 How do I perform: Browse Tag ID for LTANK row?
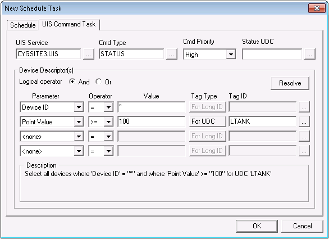pos(304,121)
